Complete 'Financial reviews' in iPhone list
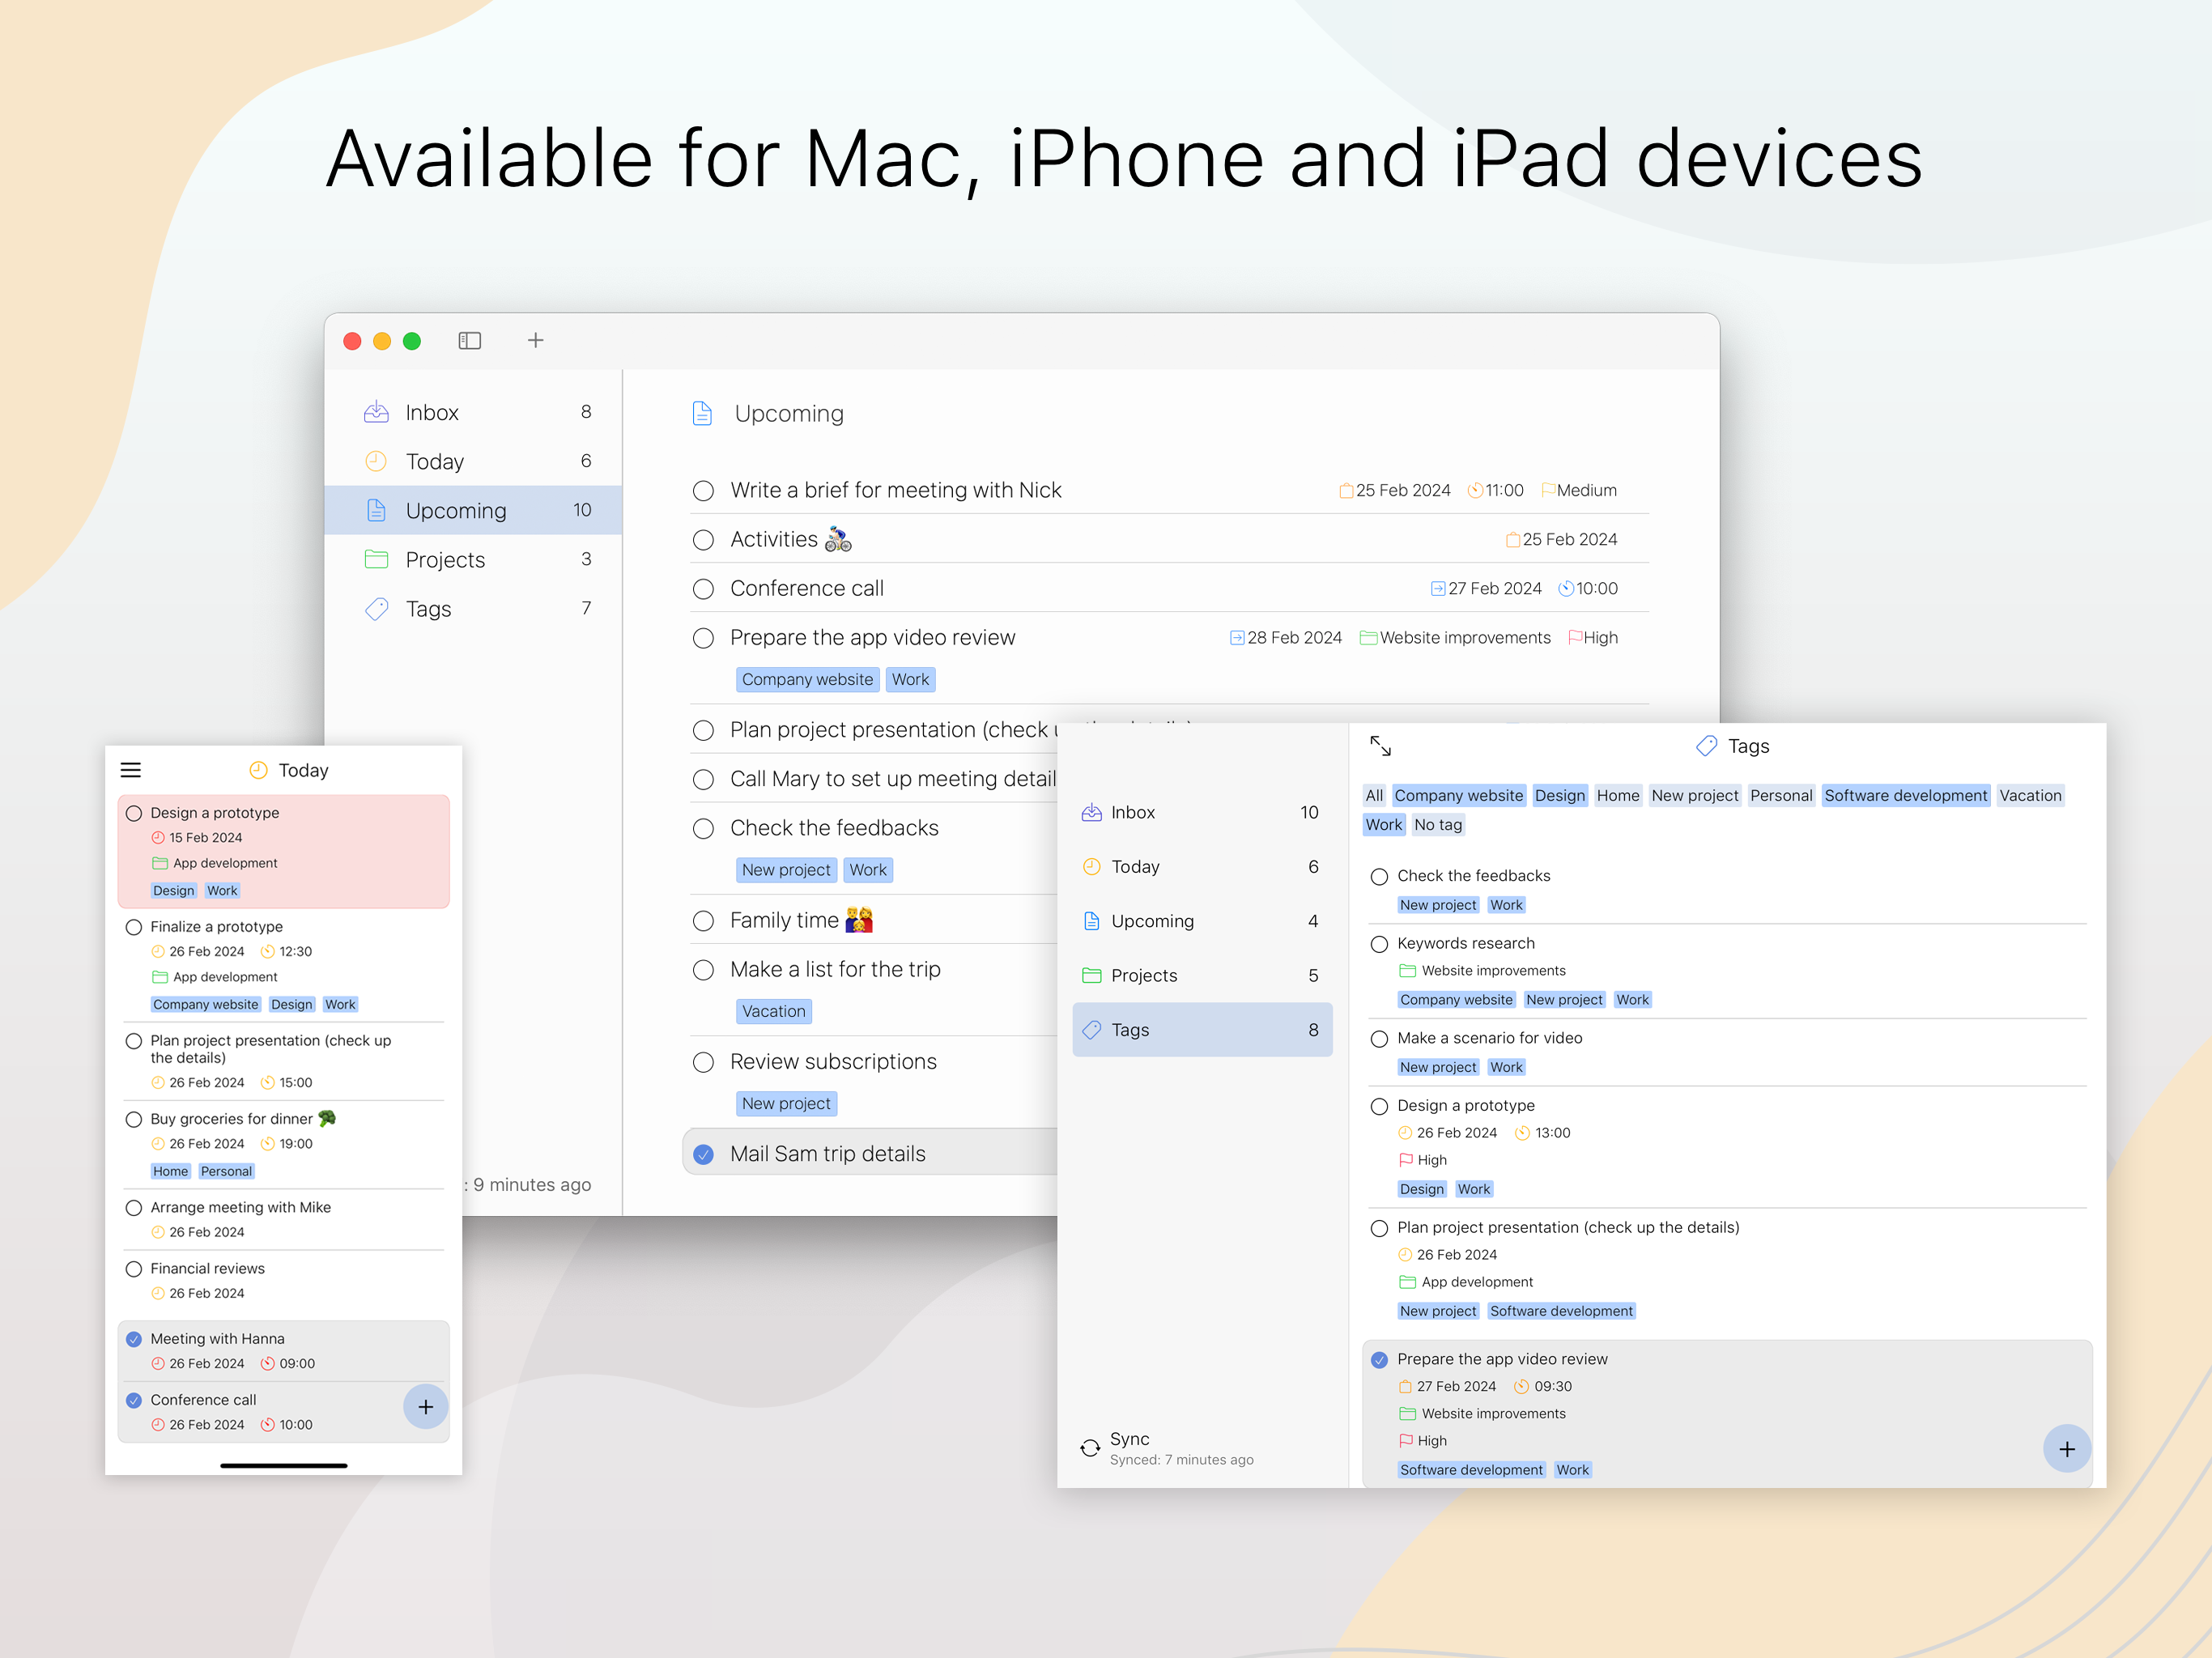2212x1658 pixels. pyautogui.click(x=134, y=1270)
